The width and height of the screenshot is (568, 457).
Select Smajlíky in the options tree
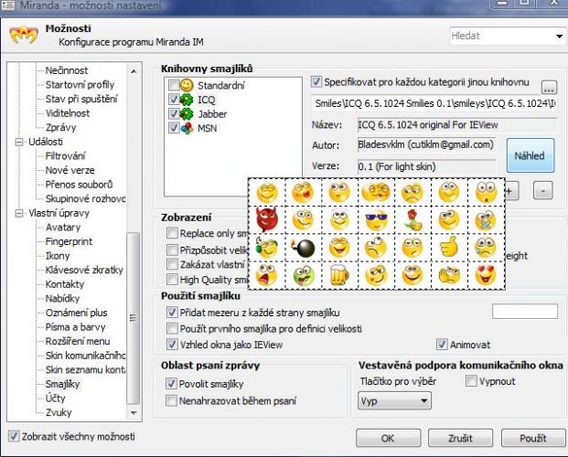[x=63, y=384]
